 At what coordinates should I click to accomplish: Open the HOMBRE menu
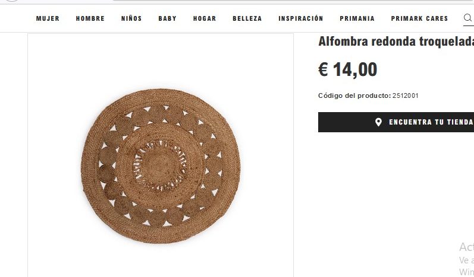pos(90,18)
